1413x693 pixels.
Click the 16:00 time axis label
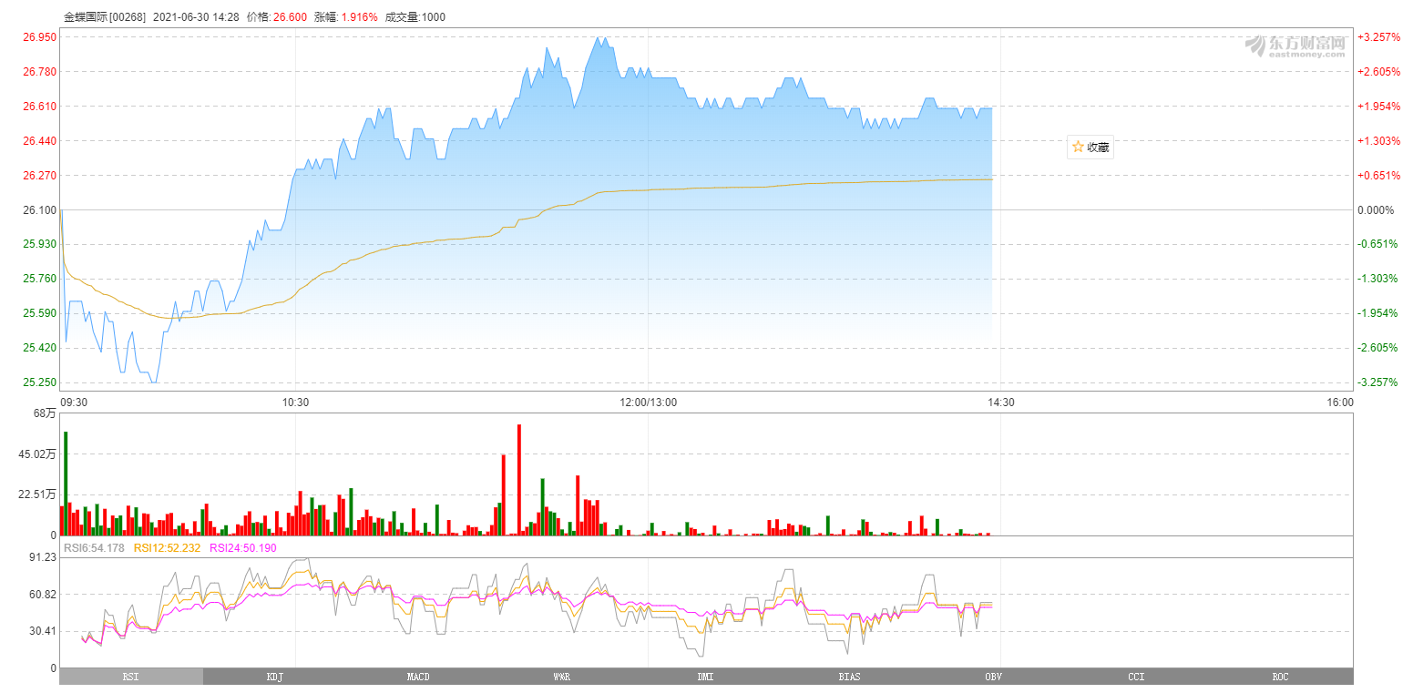point(1339,402)
